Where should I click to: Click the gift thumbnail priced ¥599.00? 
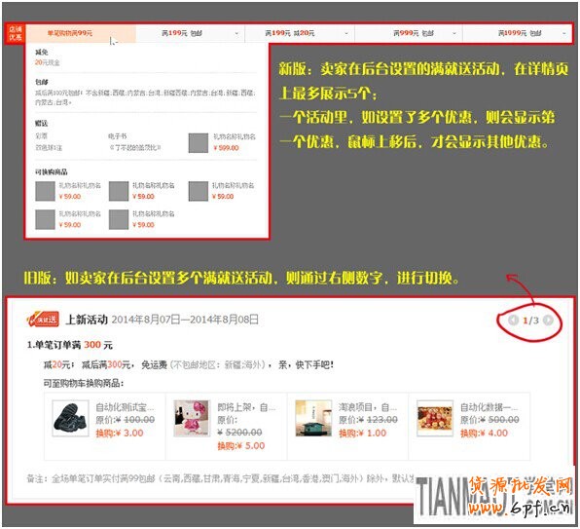tap(199, 143)
